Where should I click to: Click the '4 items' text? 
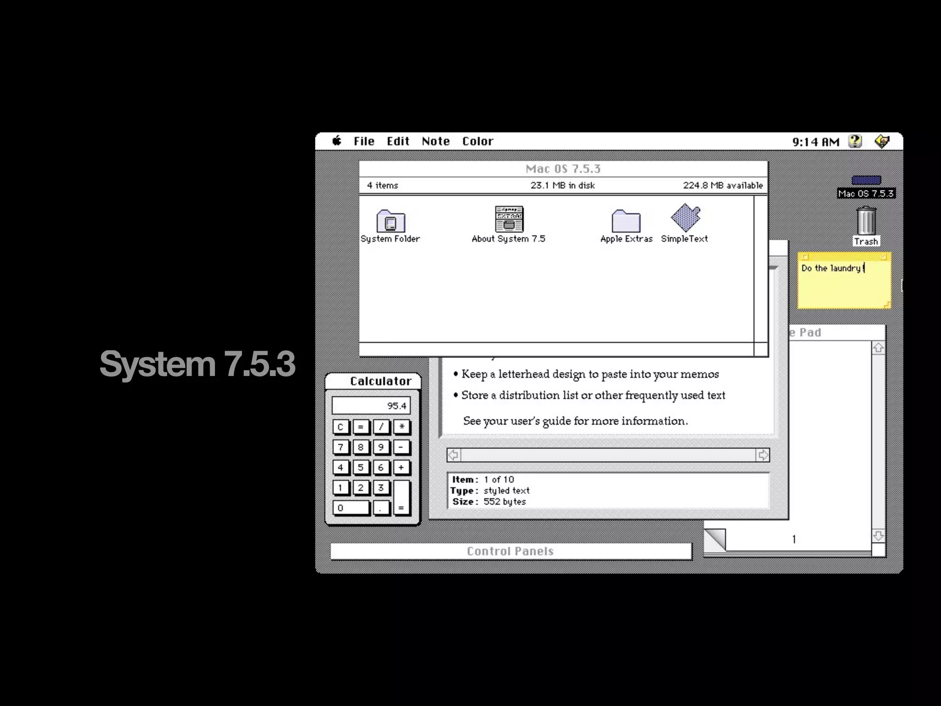tap(382, 185)
